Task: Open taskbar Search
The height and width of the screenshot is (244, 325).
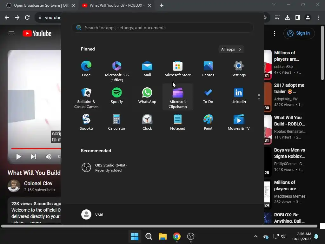Action: coord(149,236)
